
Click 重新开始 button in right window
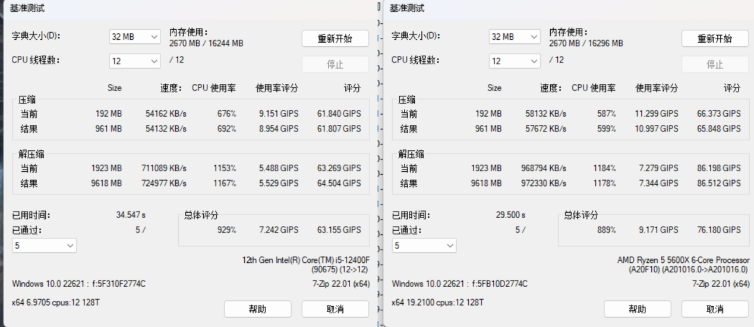click(x=715, y=39)
